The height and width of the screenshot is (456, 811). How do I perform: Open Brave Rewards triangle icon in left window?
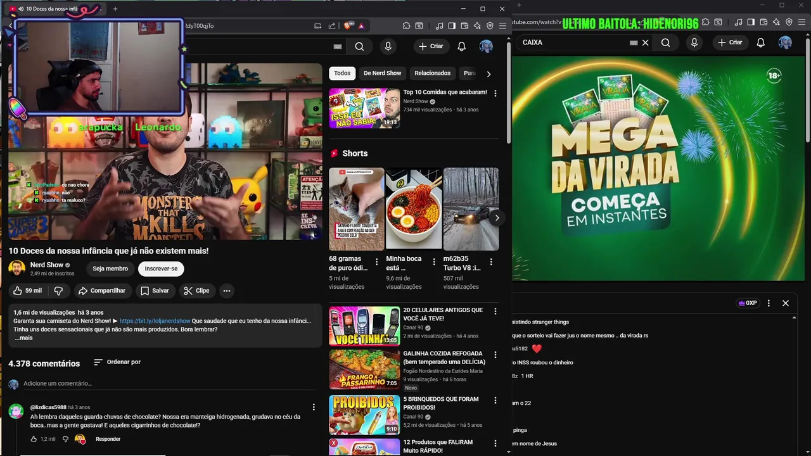(361, 26)
